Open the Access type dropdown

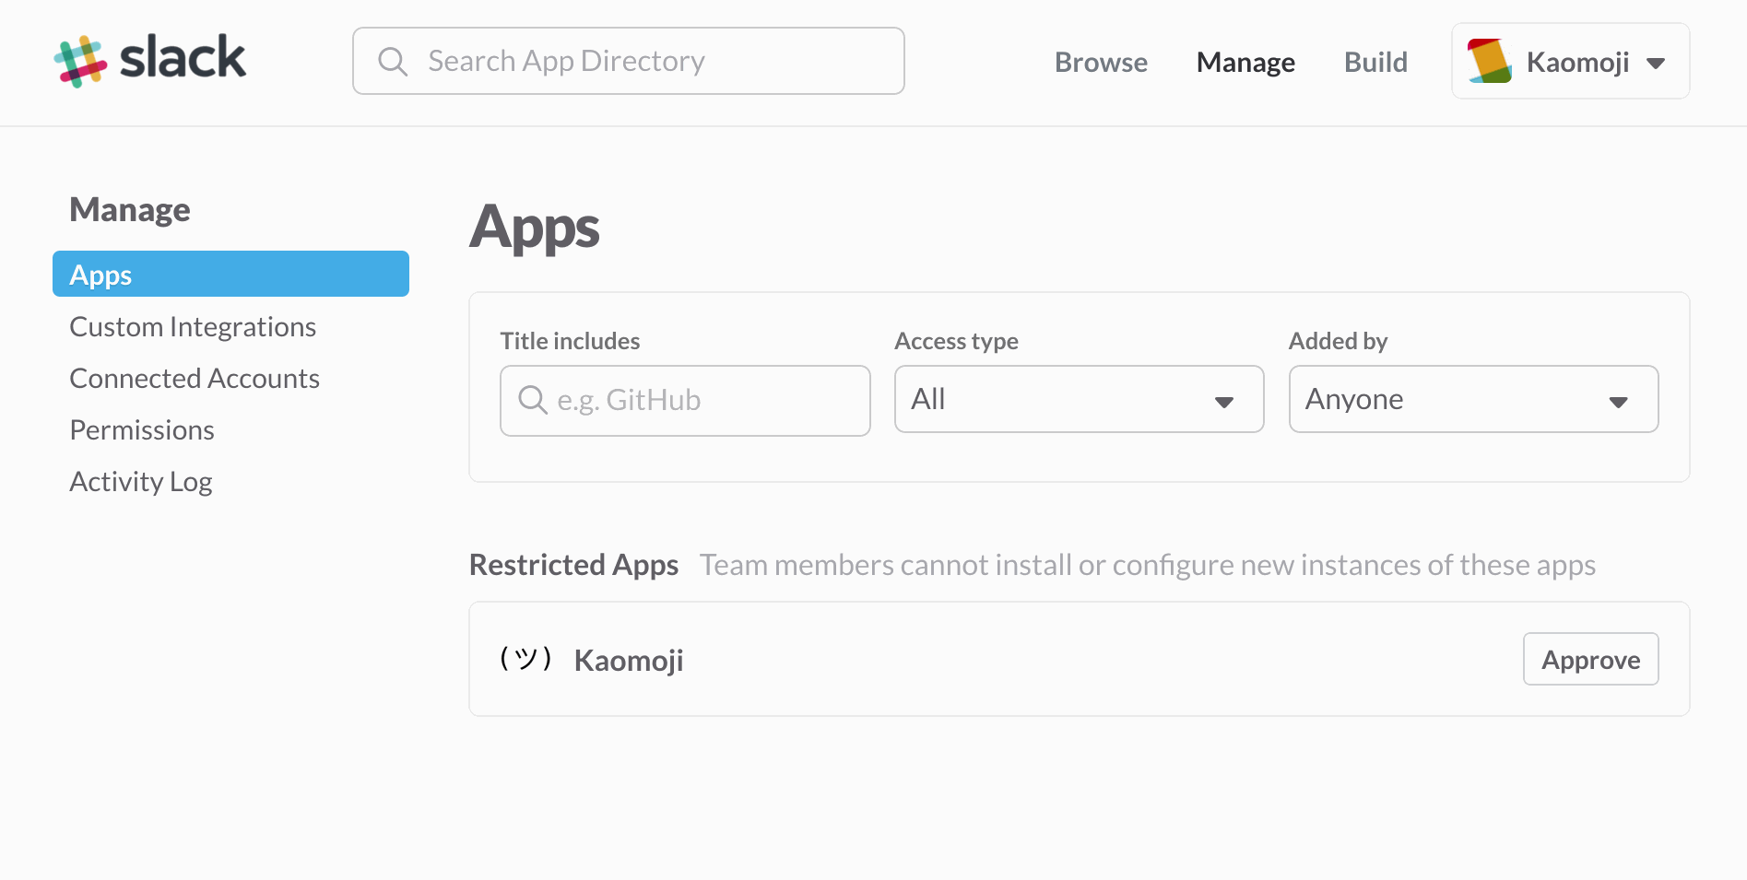click(1079, 399)
